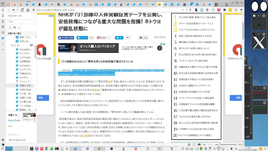Open the closed tabs trash
Image resolution: width=268 pixels, height=151 pixels.
(x=227, y=5)
